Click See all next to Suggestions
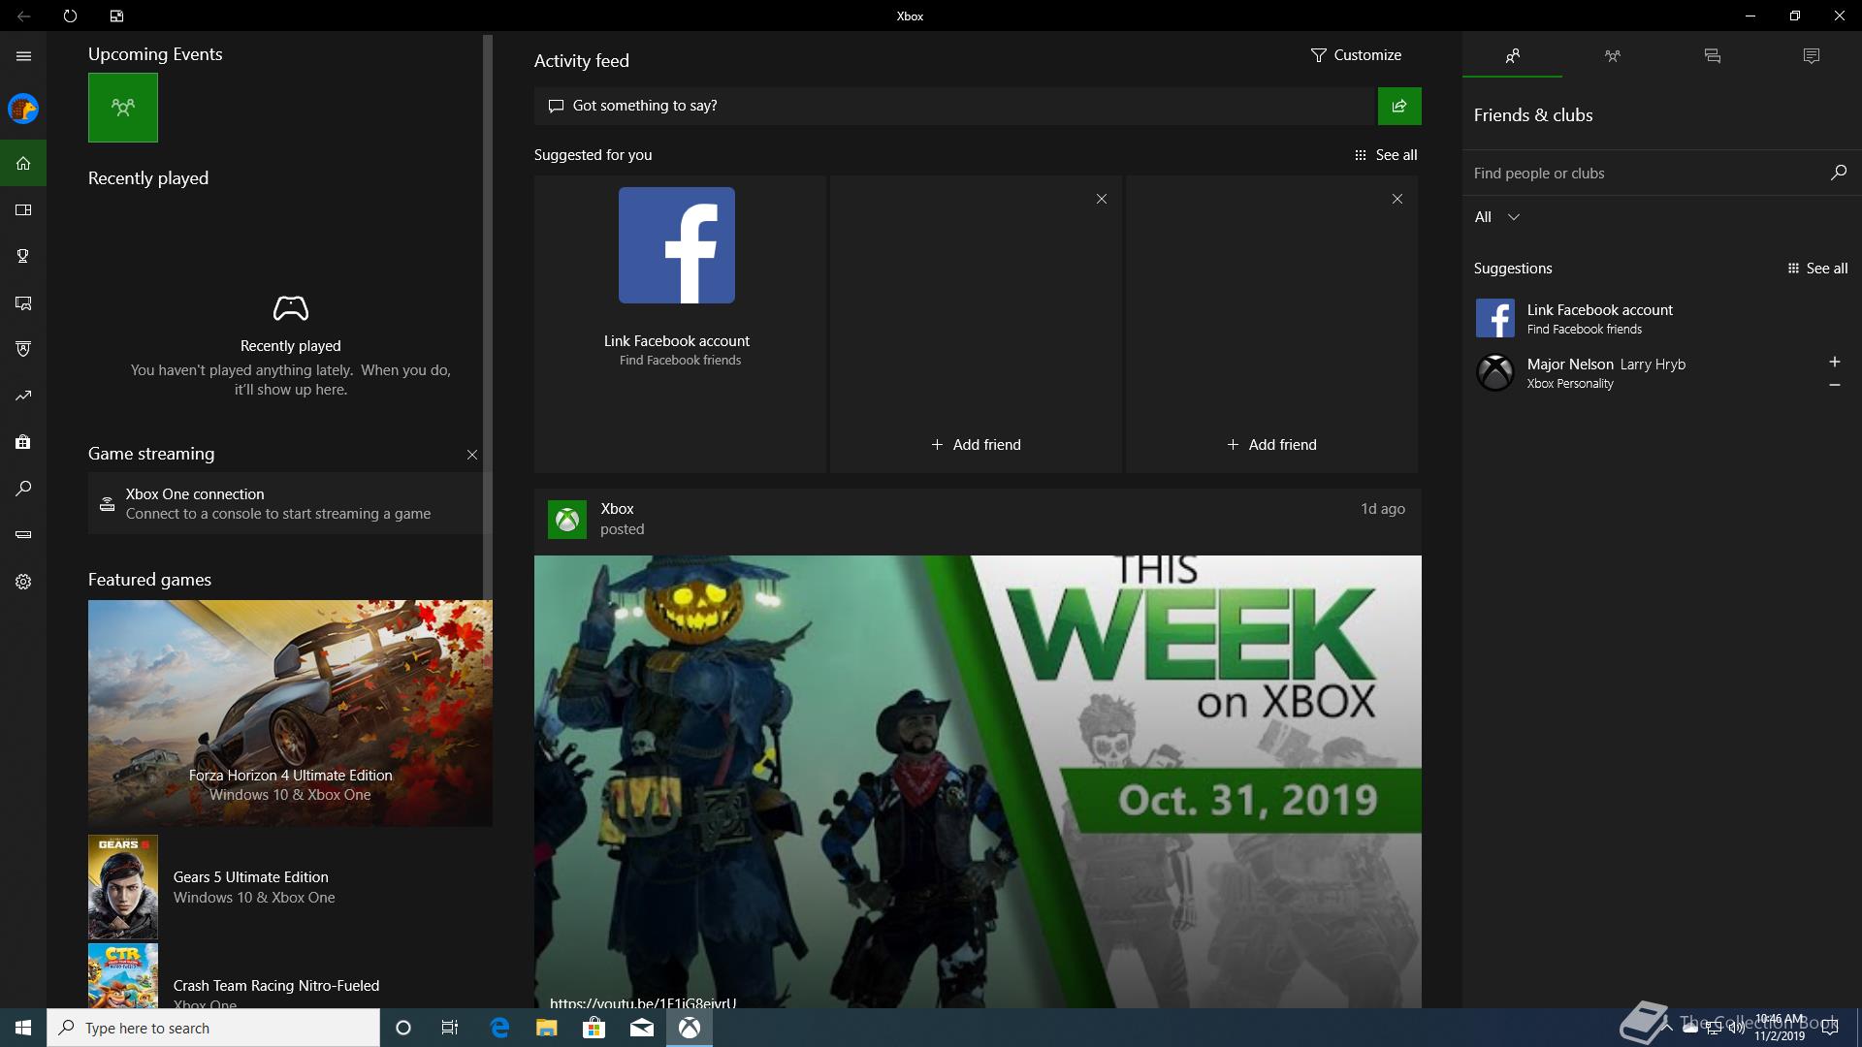 pos(1817,269)
